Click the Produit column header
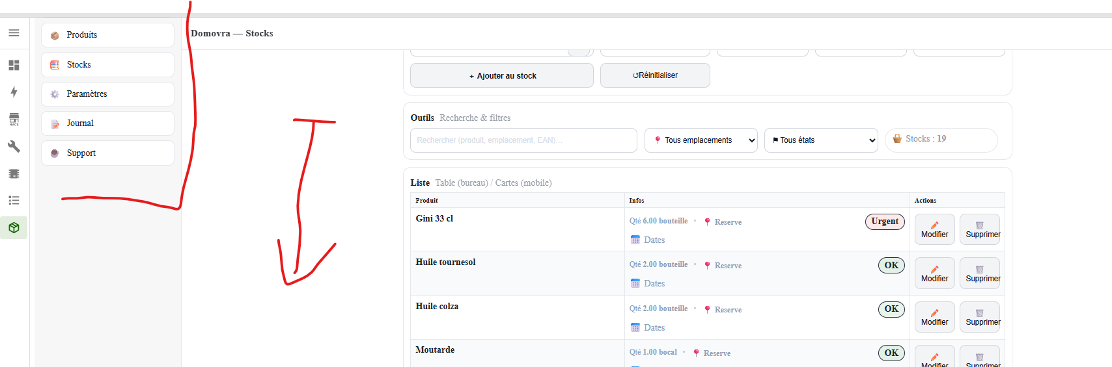Screen dimensions: 1112x367 426,201
